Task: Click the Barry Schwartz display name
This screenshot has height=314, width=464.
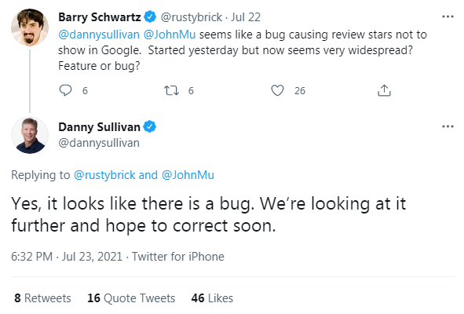Action: coord(100,17)
